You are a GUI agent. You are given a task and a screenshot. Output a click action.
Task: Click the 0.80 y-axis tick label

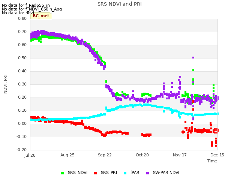click(x=22, y=18)
